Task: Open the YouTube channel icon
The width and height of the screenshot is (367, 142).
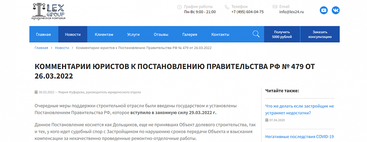Action: [324, 10]
